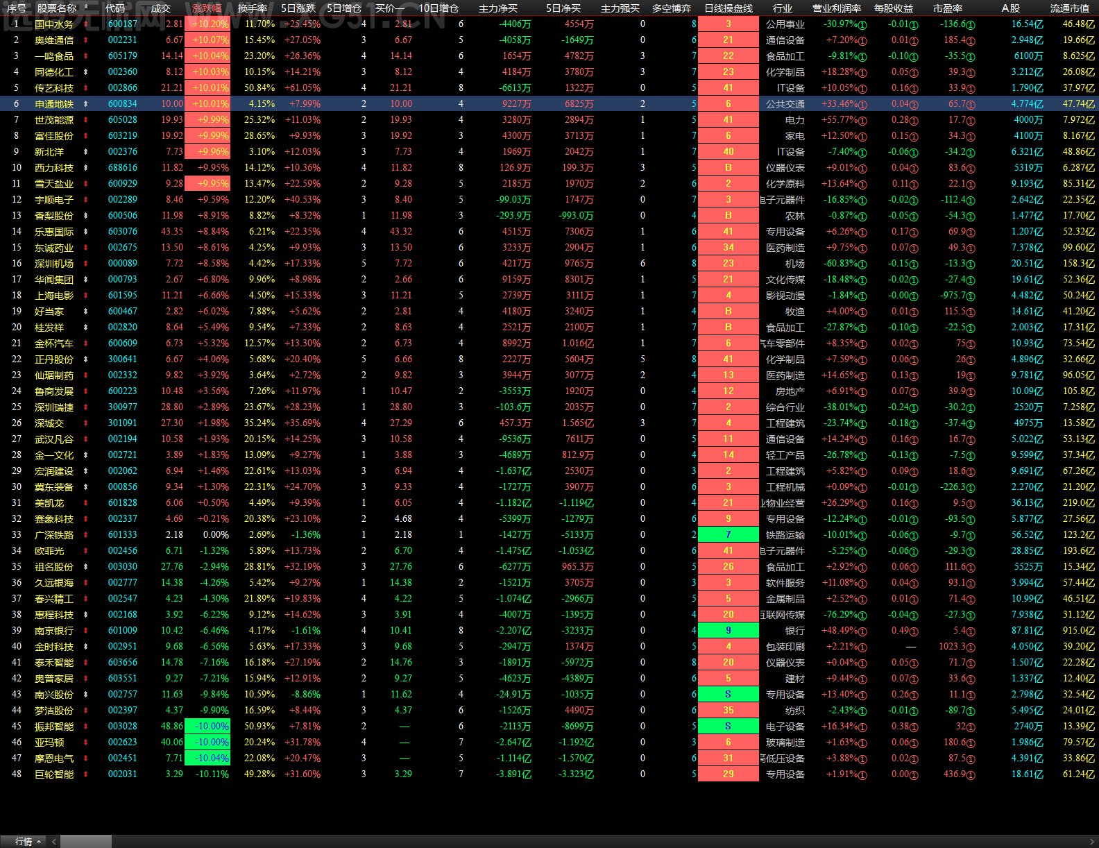The width and height of the screenshot is (1099, 848).
Task: Open the 行情 tab menu arrow
Action: tap(39, 841)
